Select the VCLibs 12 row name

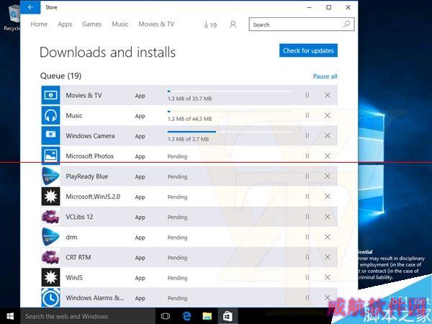click(79, 217)
